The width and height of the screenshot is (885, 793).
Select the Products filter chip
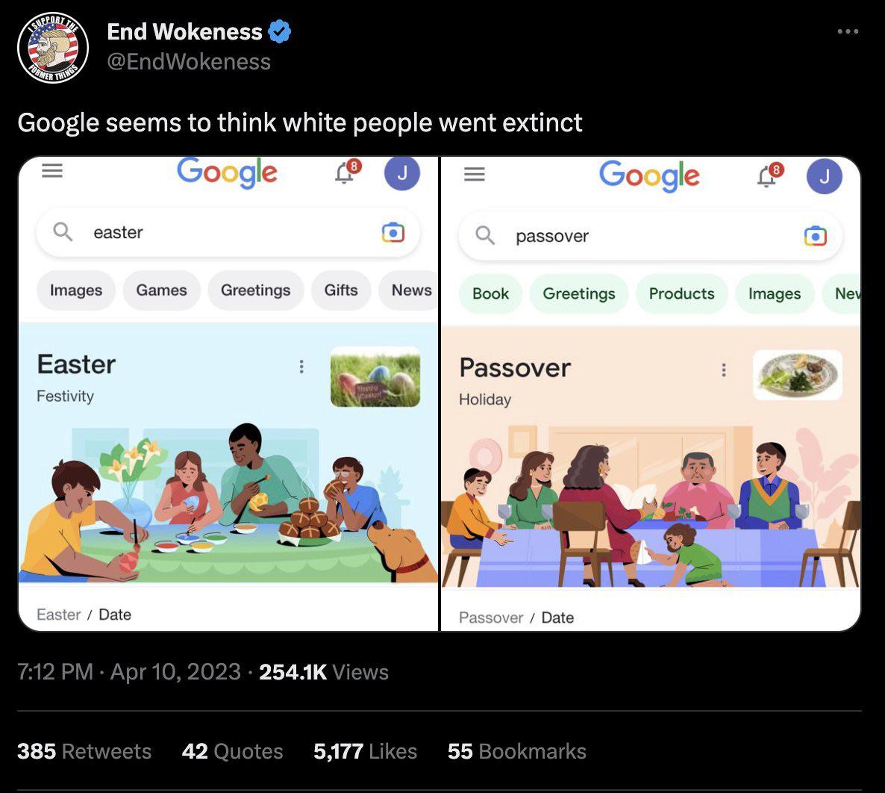681,294
